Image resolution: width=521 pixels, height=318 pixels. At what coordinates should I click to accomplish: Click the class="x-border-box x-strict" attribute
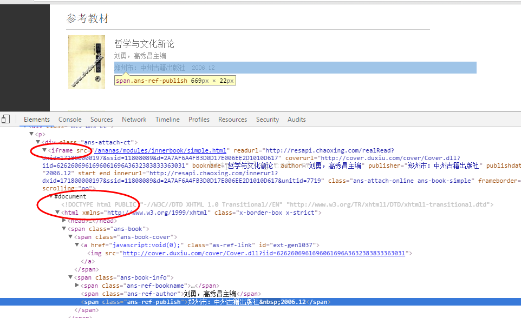(266, 213)
